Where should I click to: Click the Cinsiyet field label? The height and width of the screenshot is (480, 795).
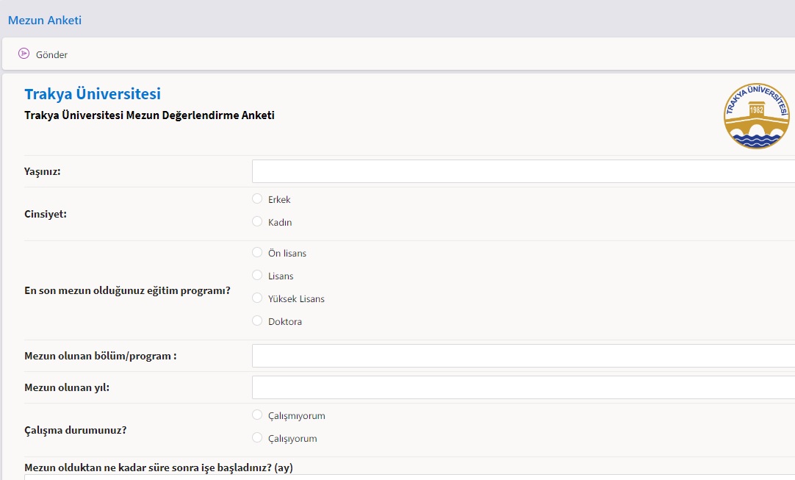point(46,215)
